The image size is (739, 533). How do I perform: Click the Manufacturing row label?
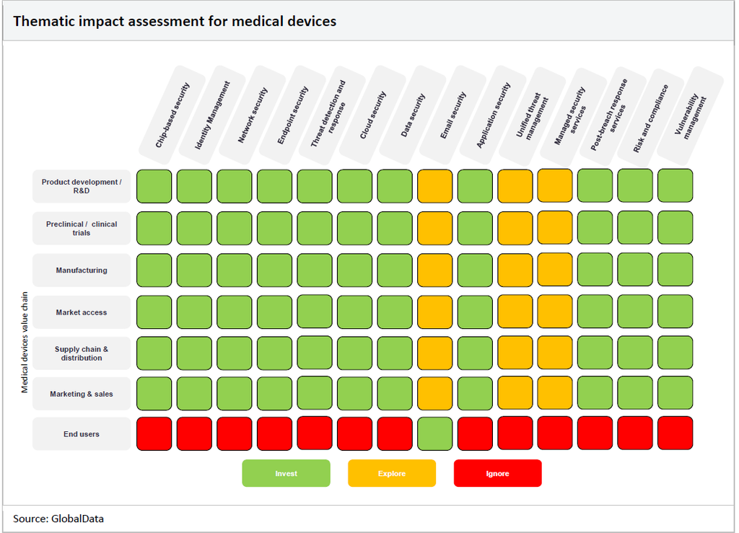point(82,270)
